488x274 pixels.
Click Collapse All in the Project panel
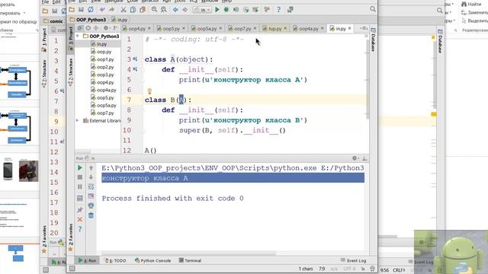click(96, 28)
